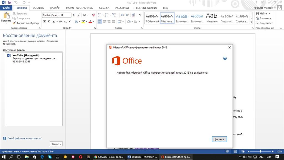Apply superscript formatting (x²)

tap(70, 21)
